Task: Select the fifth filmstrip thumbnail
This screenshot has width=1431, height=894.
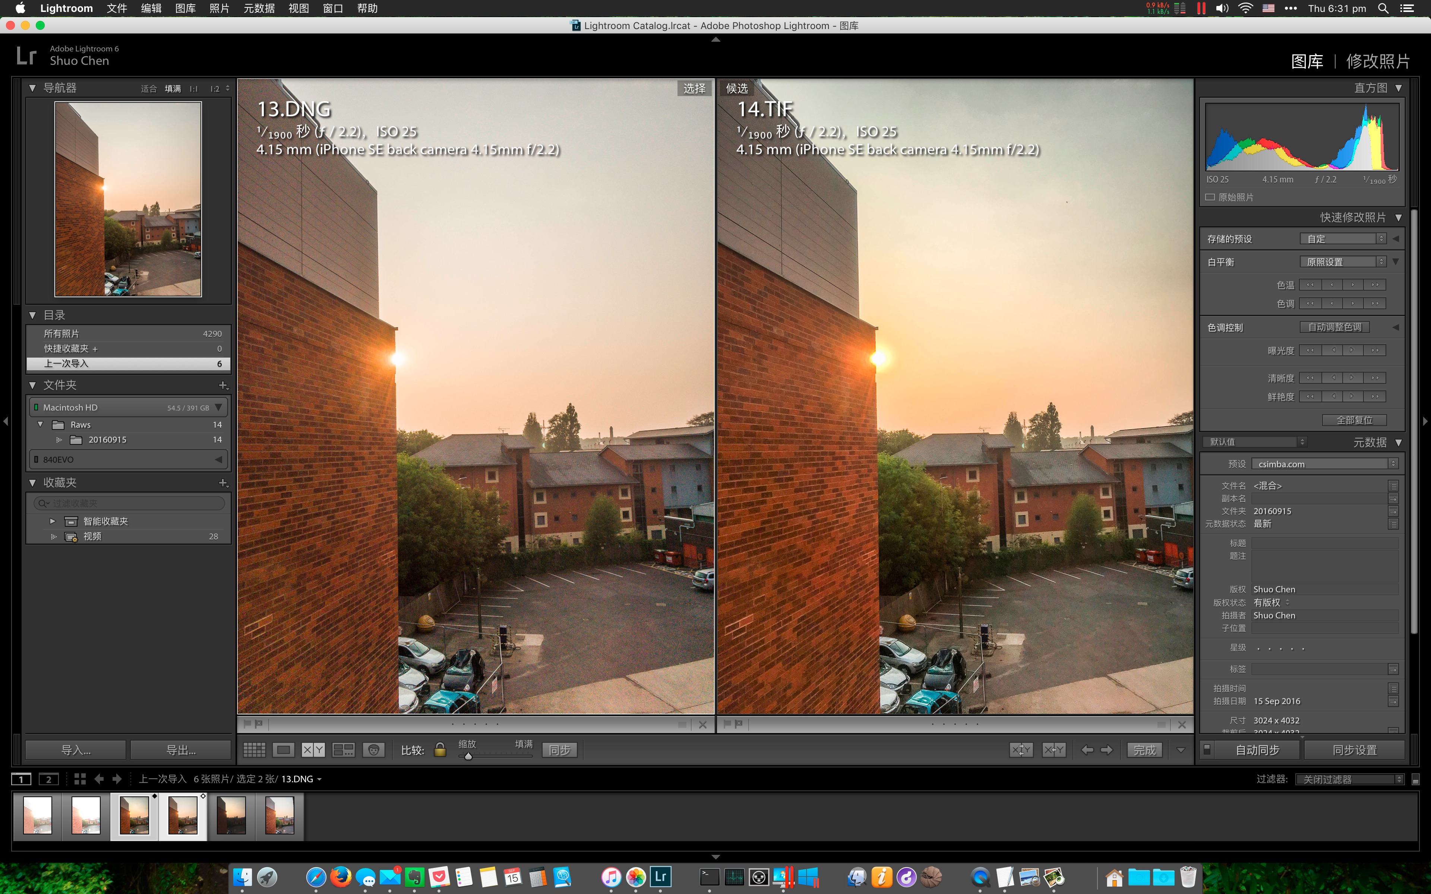Action: click(231, 816)
